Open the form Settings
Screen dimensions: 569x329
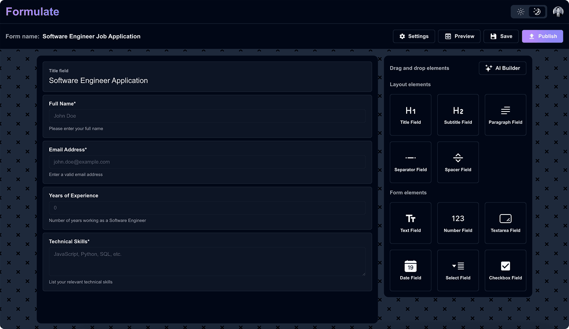point(414,36)
